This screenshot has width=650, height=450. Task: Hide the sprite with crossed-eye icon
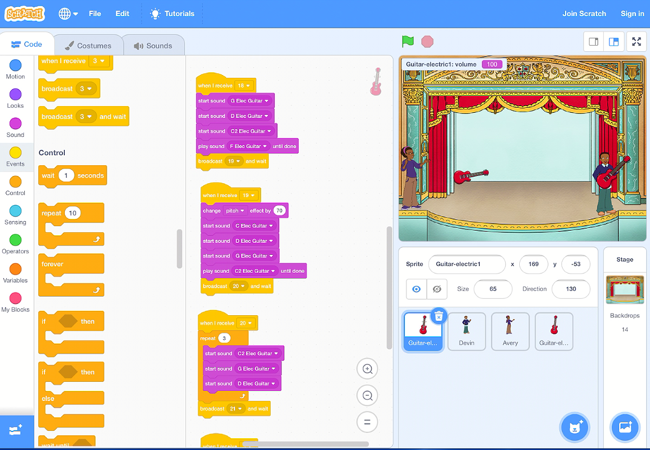tap(436, 289)
